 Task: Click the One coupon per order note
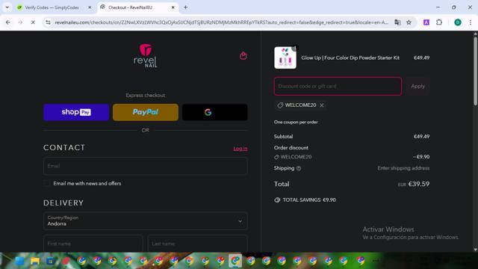click(296, 122)
